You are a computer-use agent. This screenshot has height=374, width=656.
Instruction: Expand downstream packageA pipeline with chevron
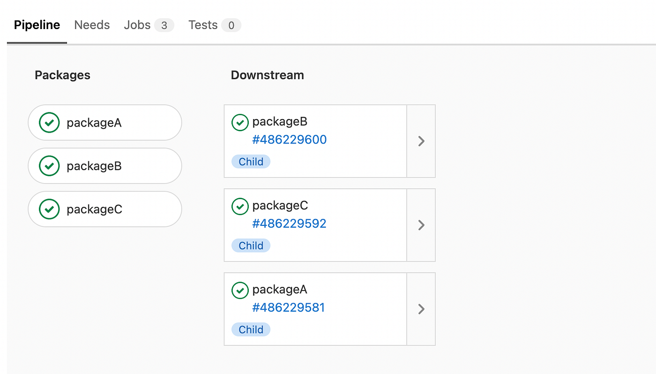421,309
